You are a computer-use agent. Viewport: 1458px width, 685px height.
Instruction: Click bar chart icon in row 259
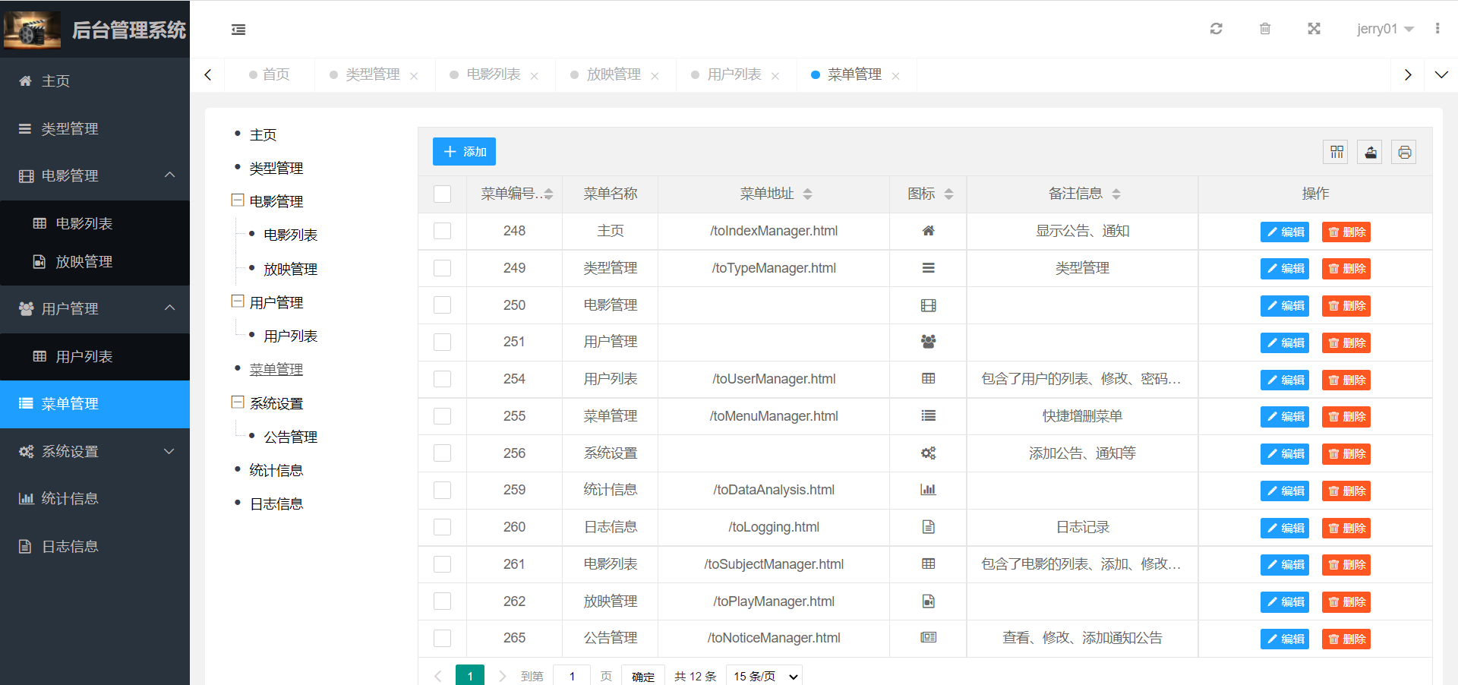928,490
